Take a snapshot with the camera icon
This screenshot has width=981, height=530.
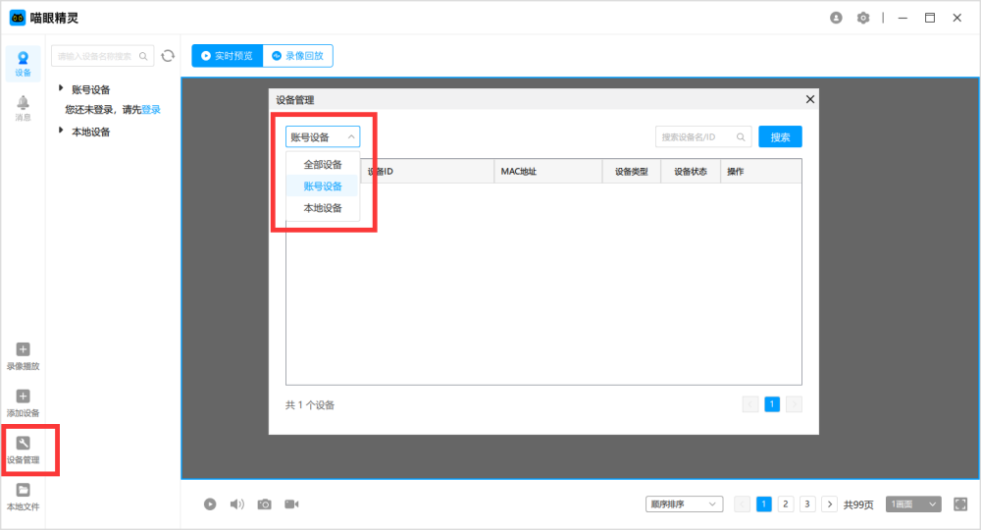coord(264,503)
